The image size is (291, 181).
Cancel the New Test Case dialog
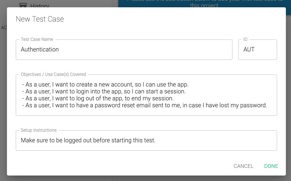click(243, 166)
